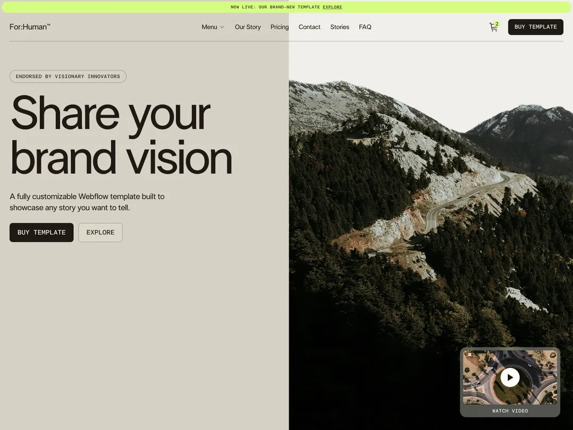This screenshot has height=430, width=573.
Task: Click the For:Human logo
Action: pos(30,26)
